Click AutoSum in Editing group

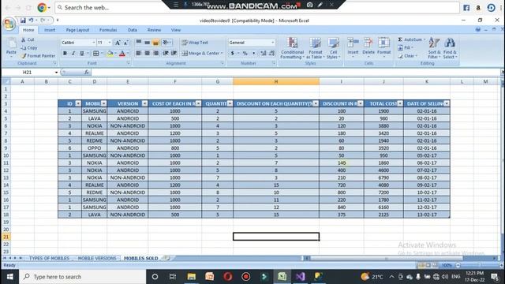pos(410,39)
